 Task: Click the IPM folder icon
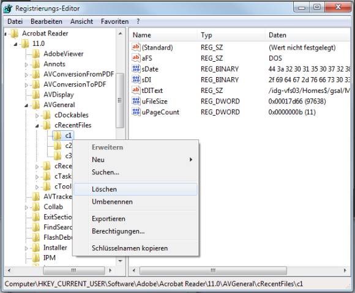(x=35, y=258)
